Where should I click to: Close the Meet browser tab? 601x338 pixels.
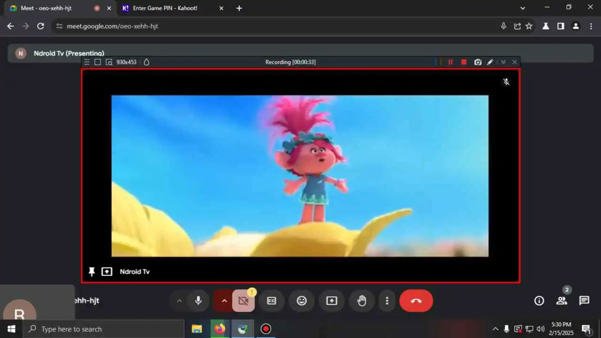(x=109, y=8)
